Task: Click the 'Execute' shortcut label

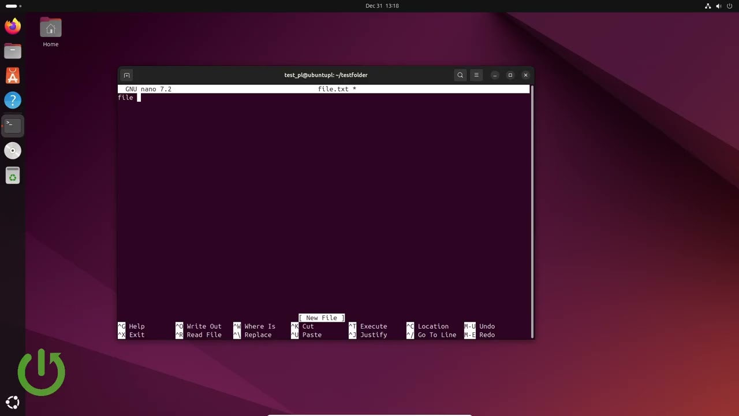Action: [374, 326]
